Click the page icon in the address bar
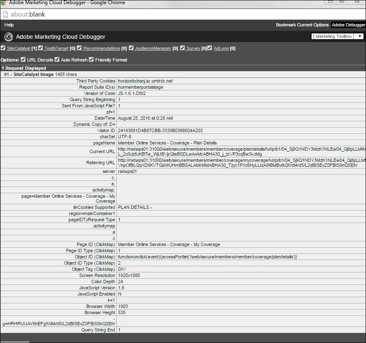 (x=5, y=14)
